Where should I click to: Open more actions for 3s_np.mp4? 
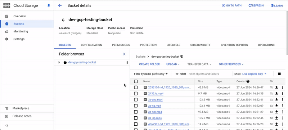tap(283, 118)
